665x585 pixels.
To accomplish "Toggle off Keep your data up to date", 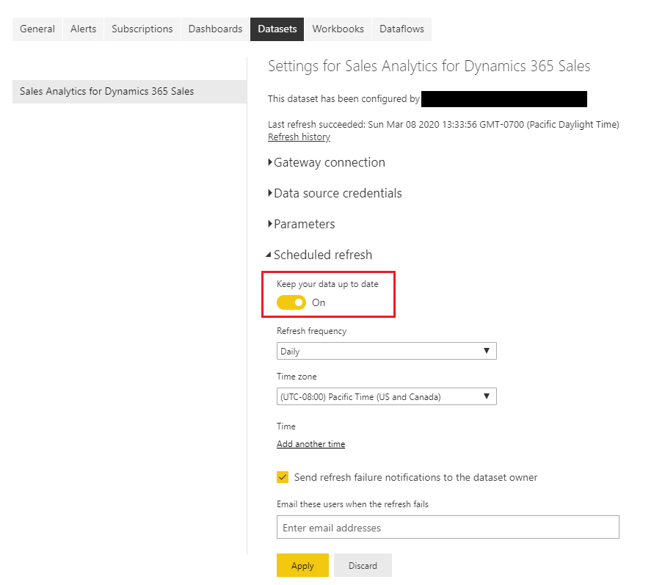I will pos(291,302).
